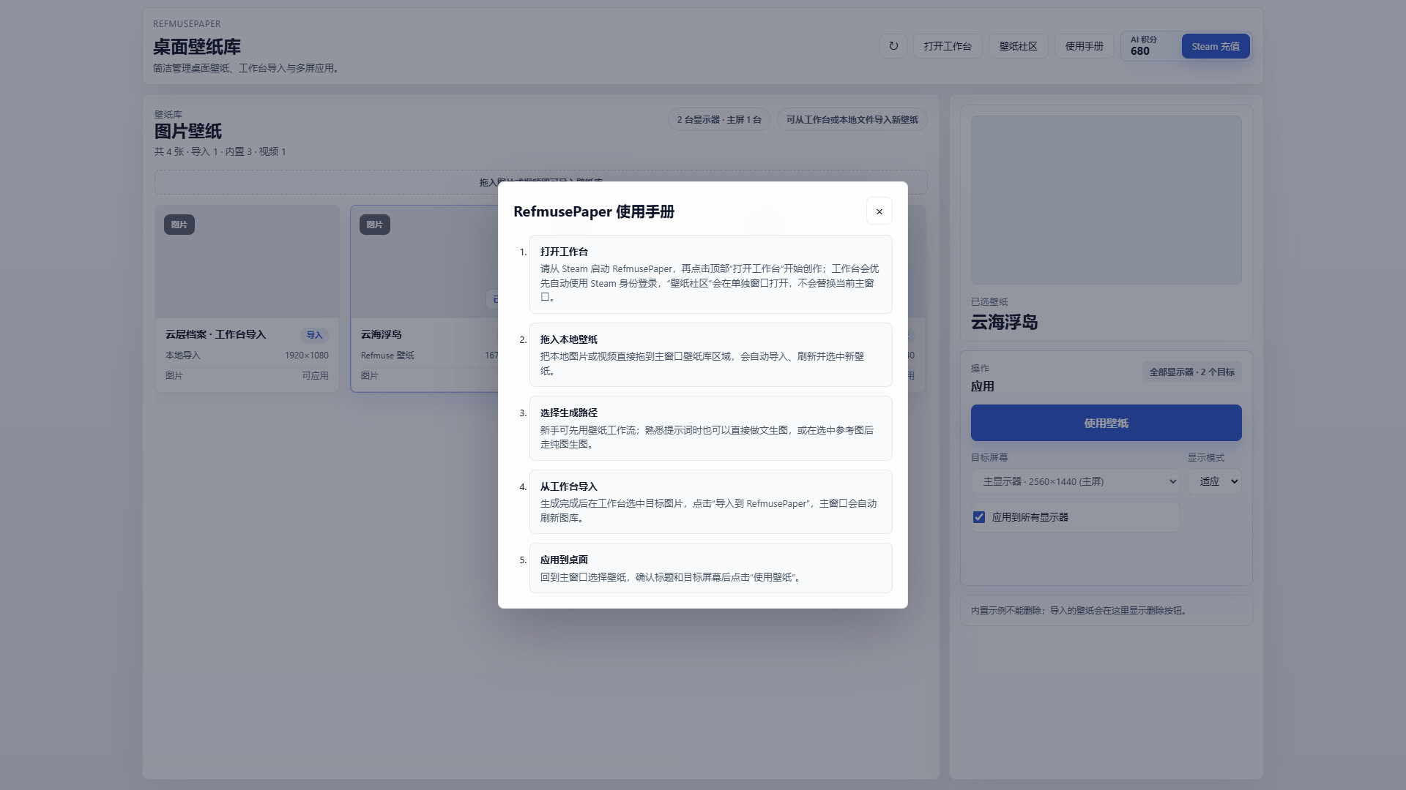Viewport: 1406px width, 790px height.
Task: Close the RefmusePaper manual dialog
Action: (879, 211)
